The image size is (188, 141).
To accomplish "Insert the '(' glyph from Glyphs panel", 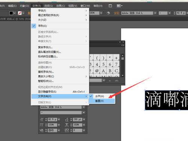I will [x=97, y=58].
